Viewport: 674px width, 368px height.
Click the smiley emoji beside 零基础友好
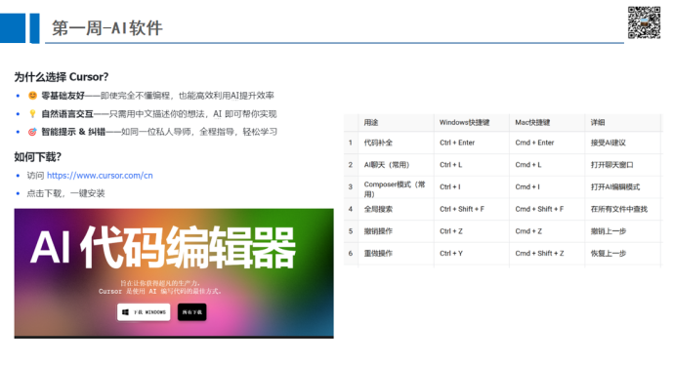point(32,96)
